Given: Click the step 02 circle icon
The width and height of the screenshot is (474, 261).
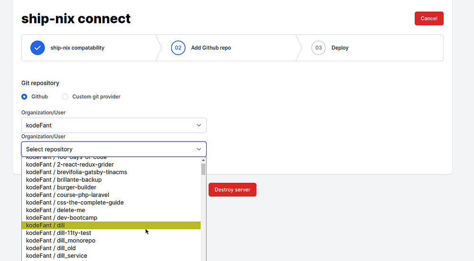Looking at the screenshot, I should tap(178, 48).
